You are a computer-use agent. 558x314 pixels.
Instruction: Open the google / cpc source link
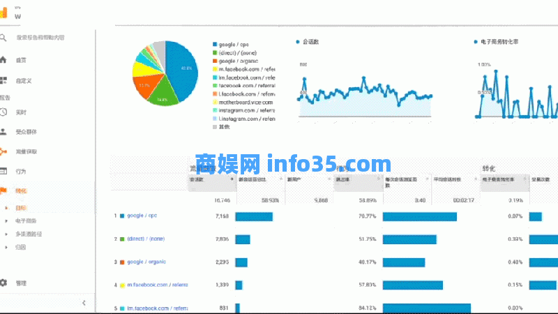[x=142, y=216]
